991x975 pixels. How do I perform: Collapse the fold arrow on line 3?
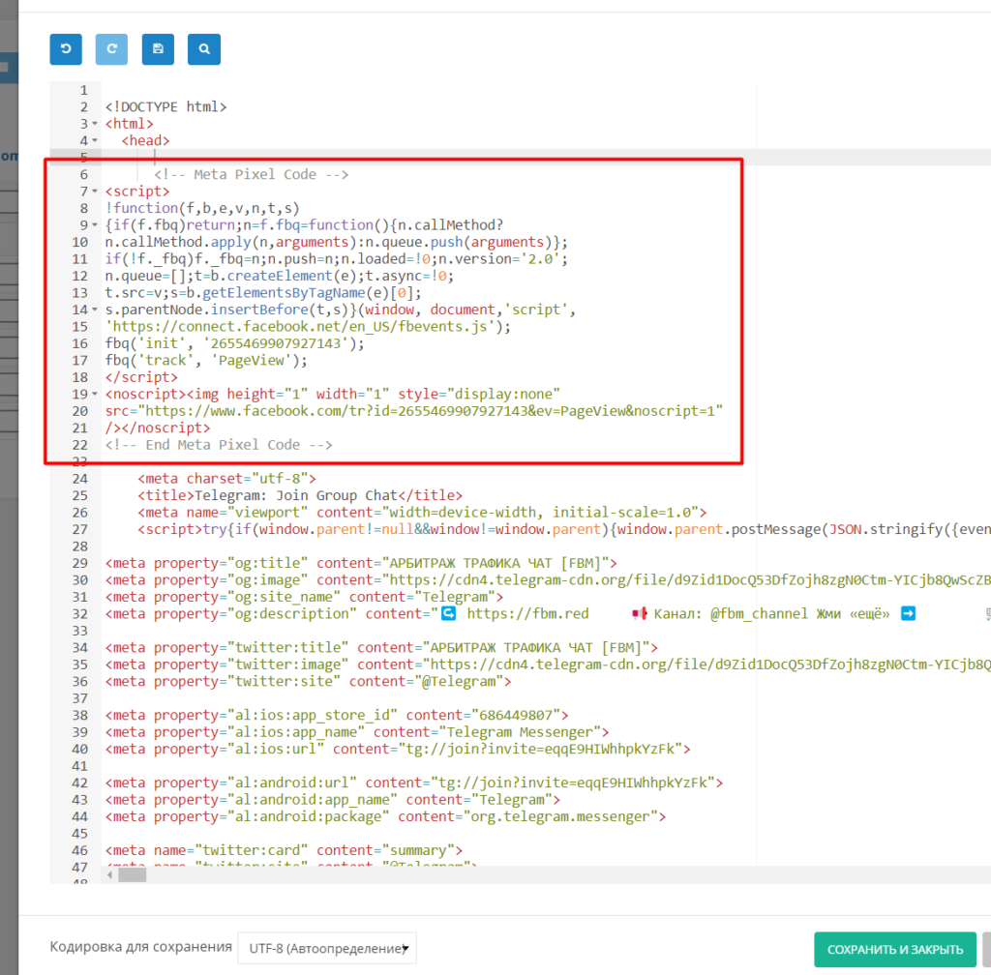pyautogui.click(x=95, y=124)
